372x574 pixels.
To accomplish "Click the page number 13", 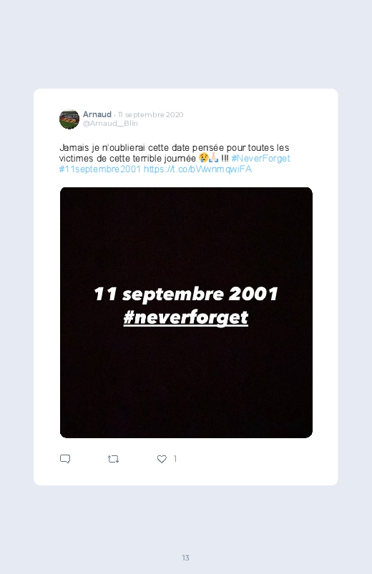I will 186,558.
